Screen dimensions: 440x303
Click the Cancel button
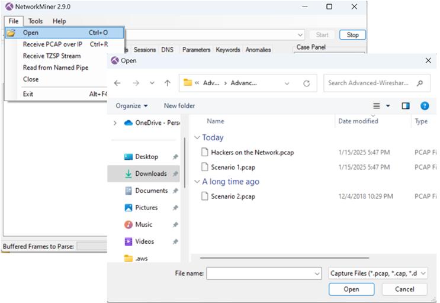[x=404, y=289]
